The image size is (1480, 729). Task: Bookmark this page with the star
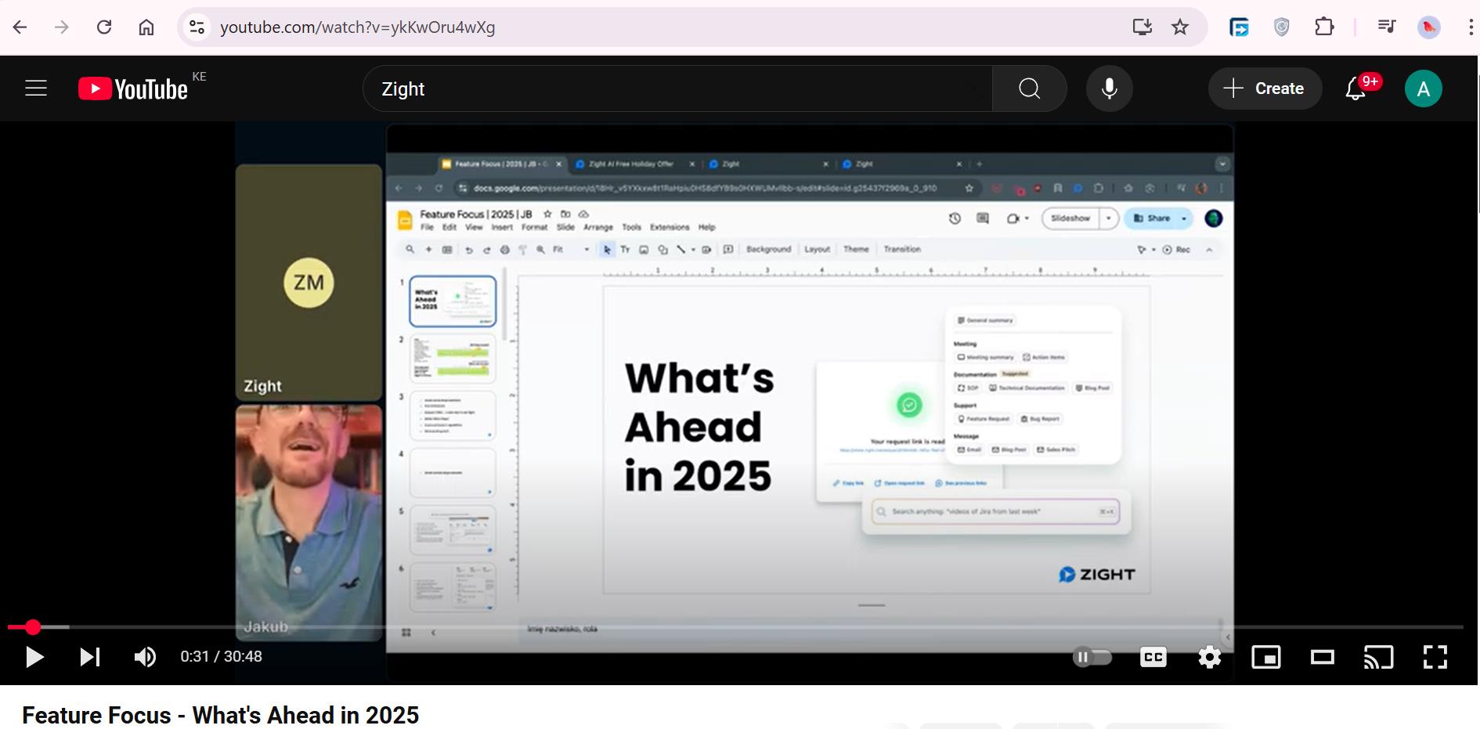(1179, 27)
